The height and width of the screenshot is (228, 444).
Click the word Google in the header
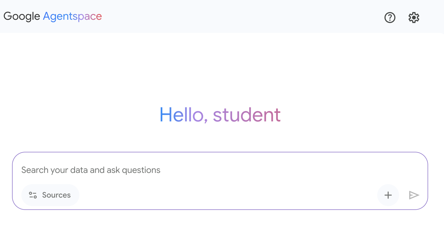[x=22, y=16]
